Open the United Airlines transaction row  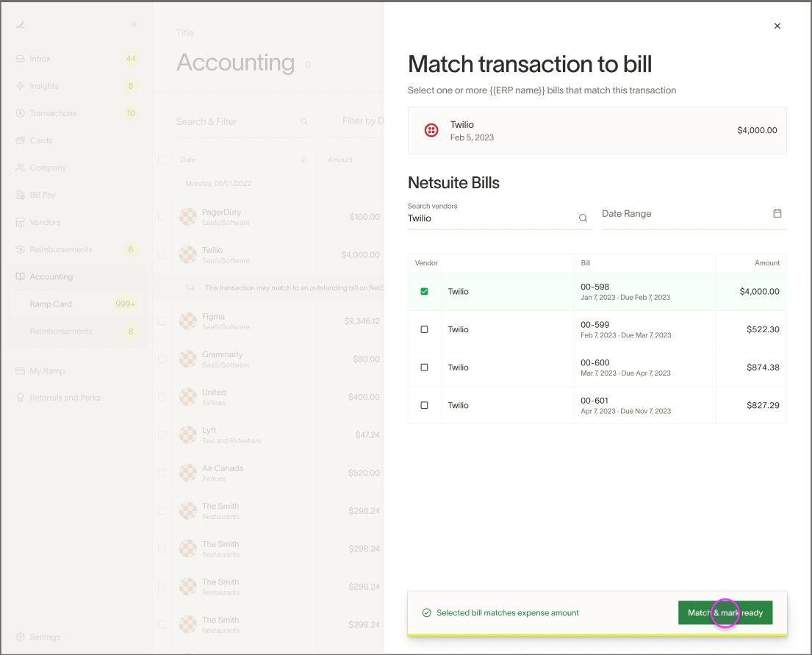(x=269, y=397)
